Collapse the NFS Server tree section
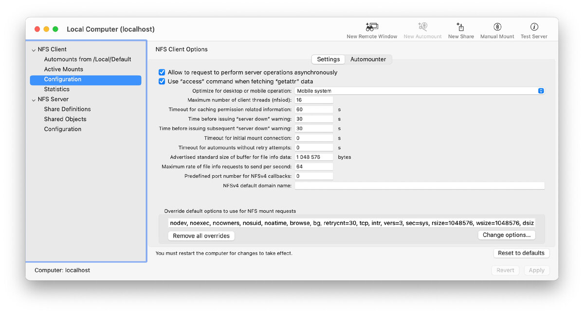This screenshot has width=584, height=314. [x=33, y=100]
